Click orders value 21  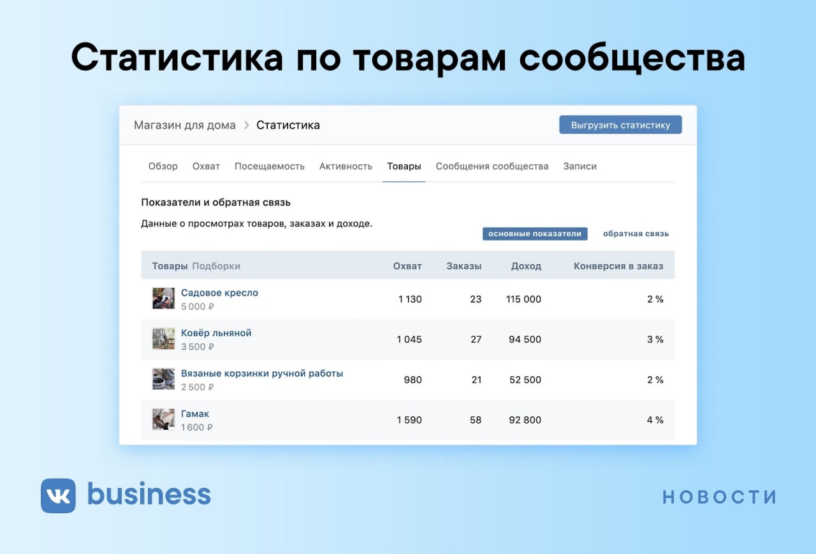[476, 380]
